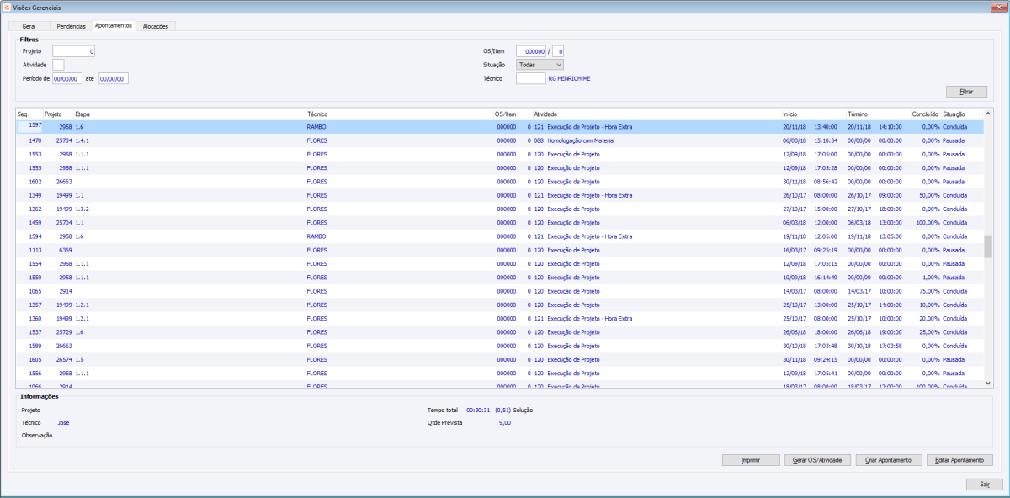Click the Tempo total value 00:30:31
Viewport: 1010px width, 498px height.
point(478,410)
